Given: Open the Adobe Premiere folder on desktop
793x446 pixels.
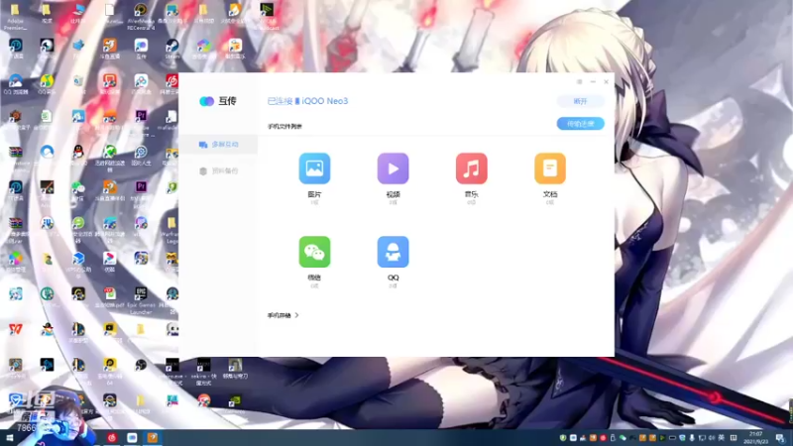Looking at the screenshot, I should click(15, 15).
